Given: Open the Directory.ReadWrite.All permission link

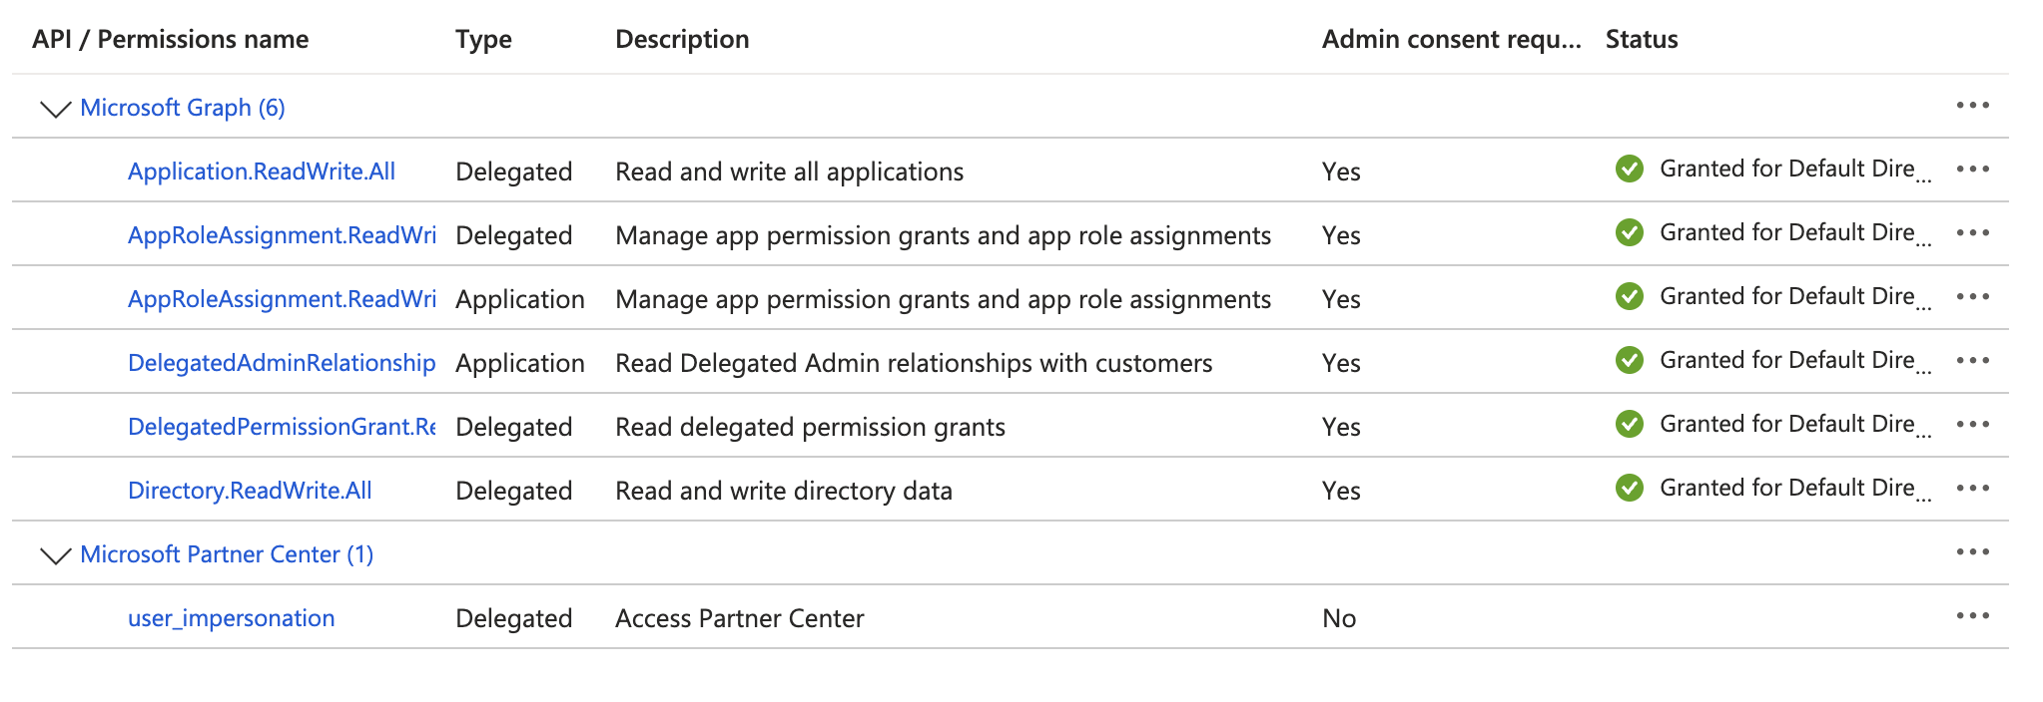Looking at the screenshot, I should pos(250,491).
